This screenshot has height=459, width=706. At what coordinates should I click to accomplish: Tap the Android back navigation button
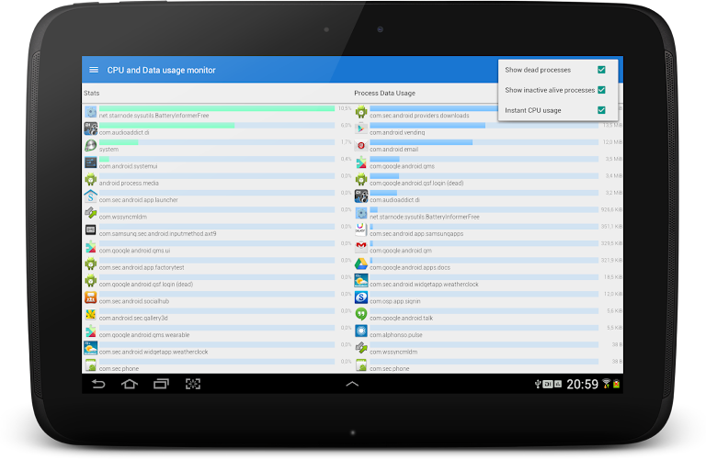tap(98, 384)
